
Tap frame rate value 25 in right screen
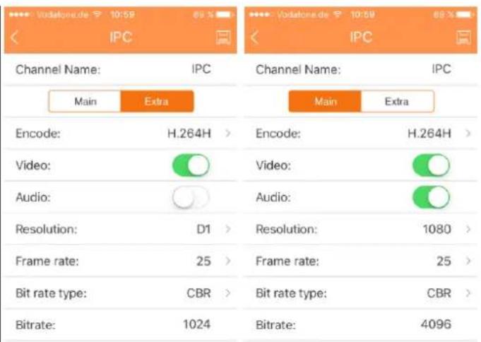click(x=444, y=261)
